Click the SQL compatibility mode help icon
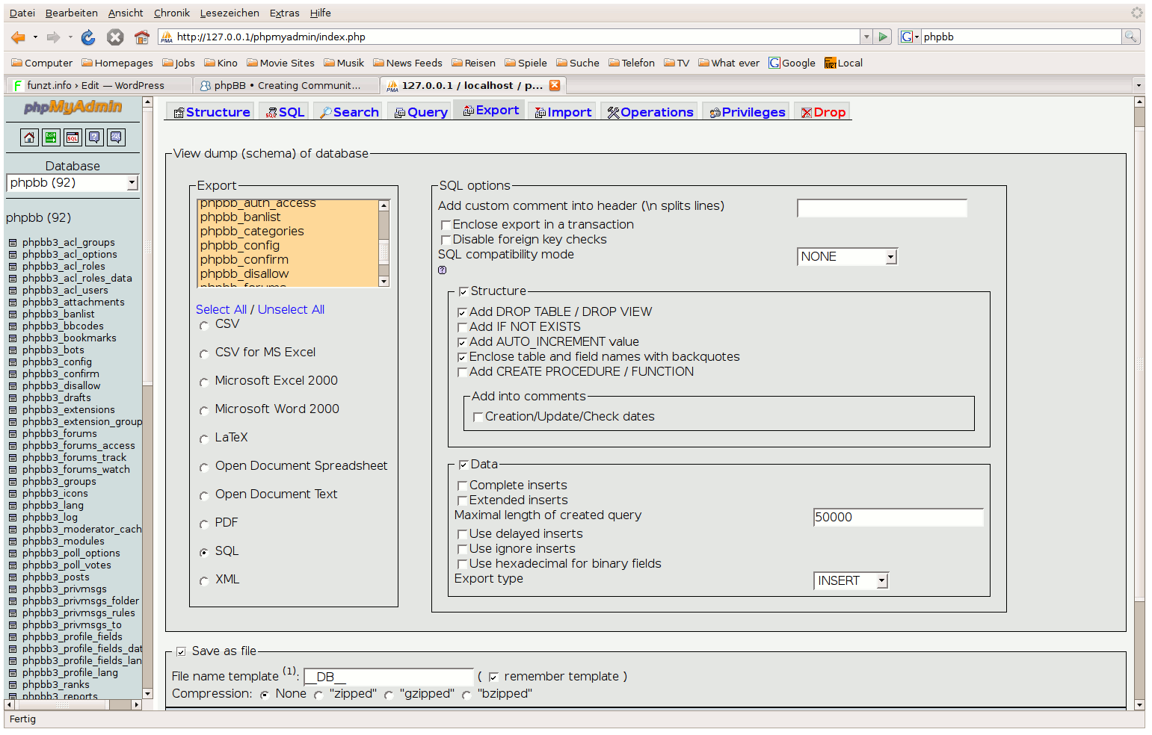Image resolution: width=1152 pixels, height=735 pixels. (x=443, y=270)
